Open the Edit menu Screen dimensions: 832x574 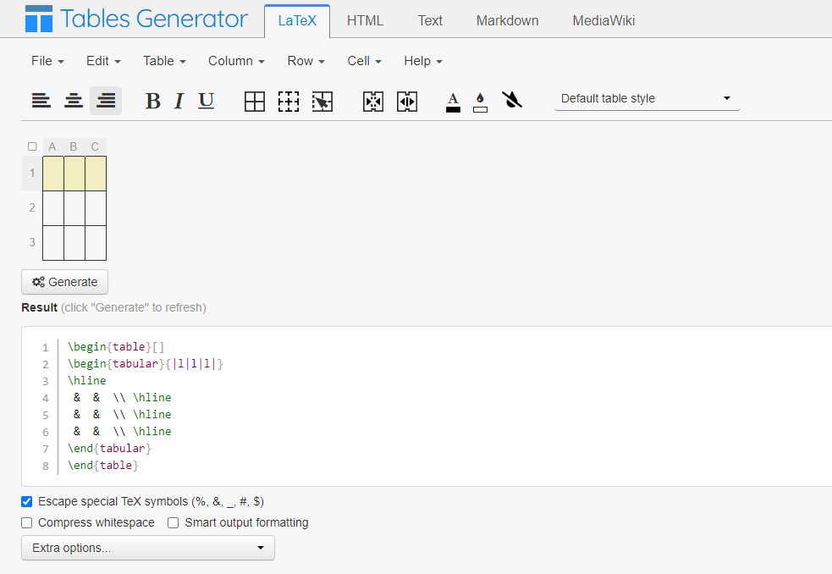click(103, 61)
